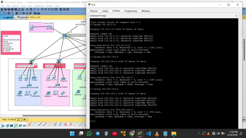Click the BUSINESS label on canvas
The width and height of the screenshot is (246, 138).
(54, 66)
